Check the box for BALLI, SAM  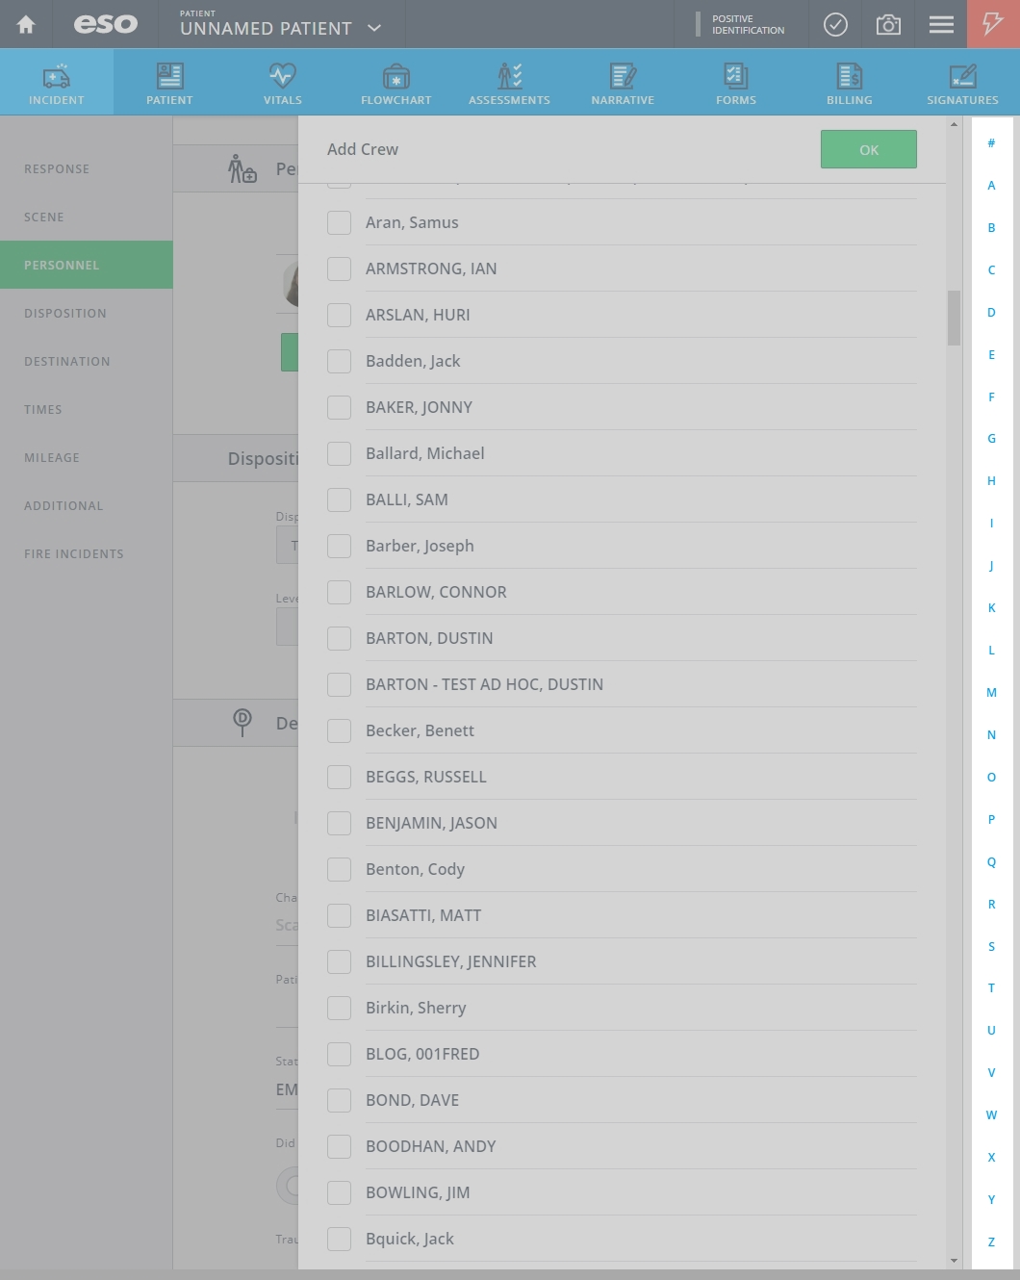tap(339, 499)
